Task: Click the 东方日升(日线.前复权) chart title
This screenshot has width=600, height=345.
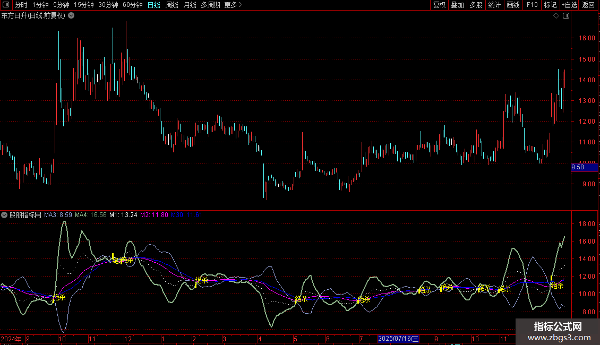Action: 33,16
